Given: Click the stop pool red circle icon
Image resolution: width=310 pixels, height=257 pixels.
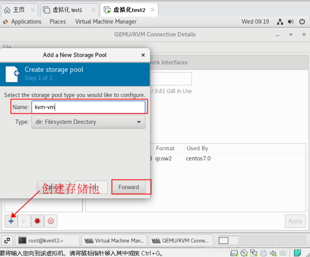Looking at the screenshot, I should (x=38, y=221).
